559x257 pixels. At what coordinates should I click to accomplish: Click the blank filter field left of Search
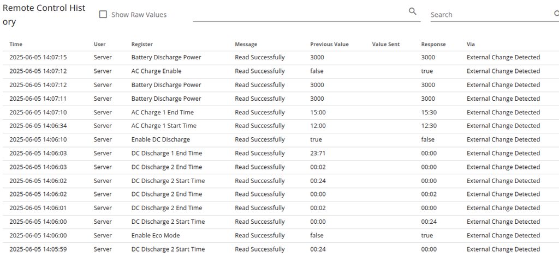click(299, 14)
